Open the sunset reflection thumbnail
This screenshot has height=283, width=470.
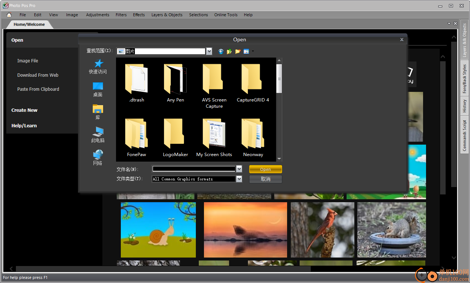[x=245, y=229]
